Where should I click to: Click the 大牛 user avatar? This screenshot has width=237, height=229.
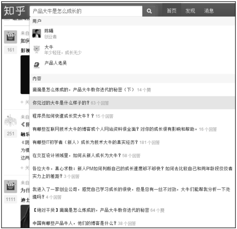tap(37, 49)
